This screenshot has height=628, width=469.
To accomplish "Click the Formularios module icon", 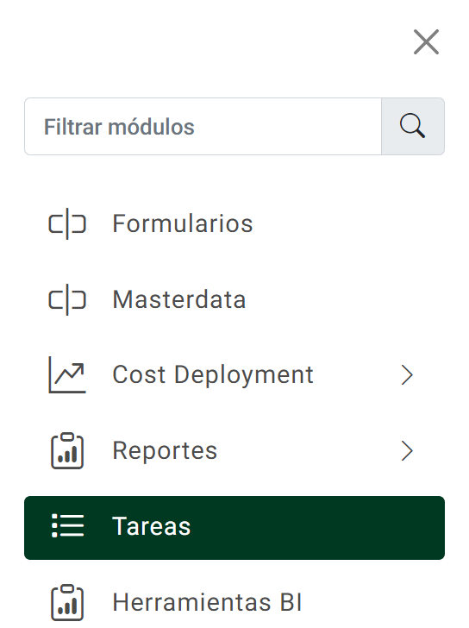I will click(x=67, y=223).
